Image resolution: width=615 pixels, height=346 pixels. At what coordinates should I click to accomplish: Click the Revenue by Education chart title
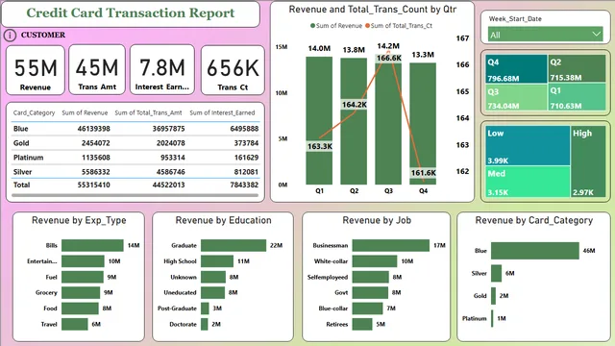pos(223,220)
